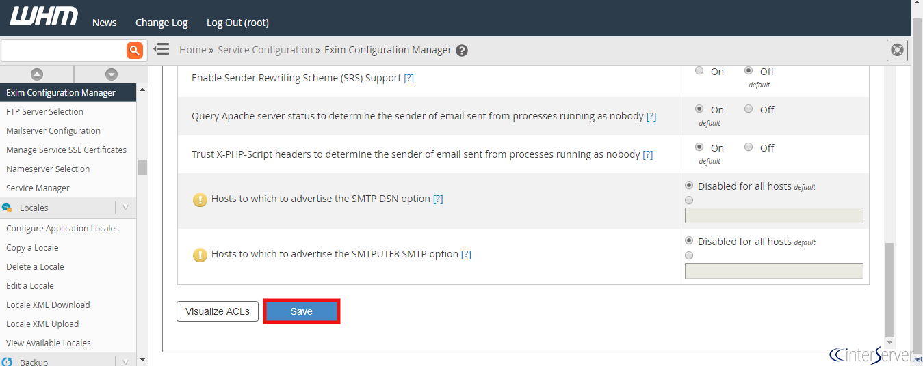Set Query Apache server status to Off
Viewport: 923px width, 366px height.
pyautogui.click(x=749, y=109)
